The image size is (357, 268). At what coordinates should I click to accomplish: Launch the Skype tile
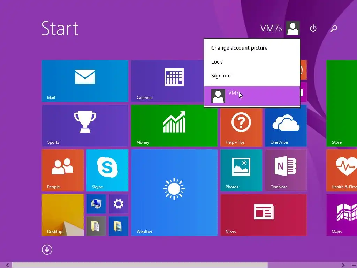107,170
